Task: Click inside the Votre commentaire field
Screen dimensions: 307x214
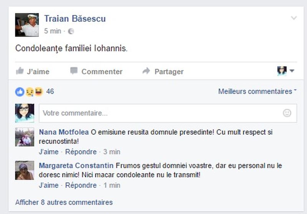Action: (x=161, y=113)
